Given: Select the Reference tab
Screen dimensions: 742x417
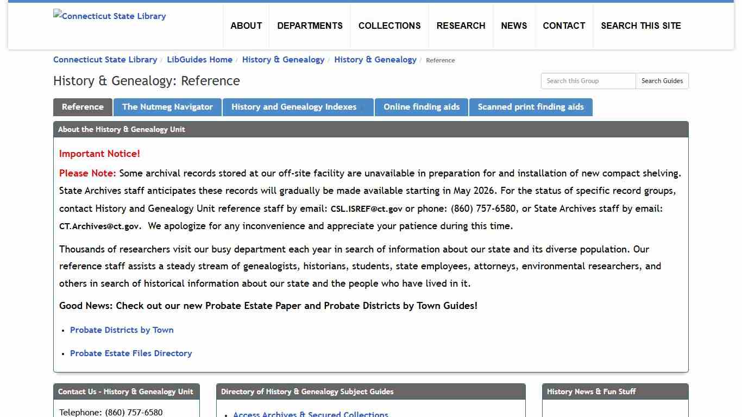Looking at the screenshot, I should pyautogui.click(x=82, y=107).
